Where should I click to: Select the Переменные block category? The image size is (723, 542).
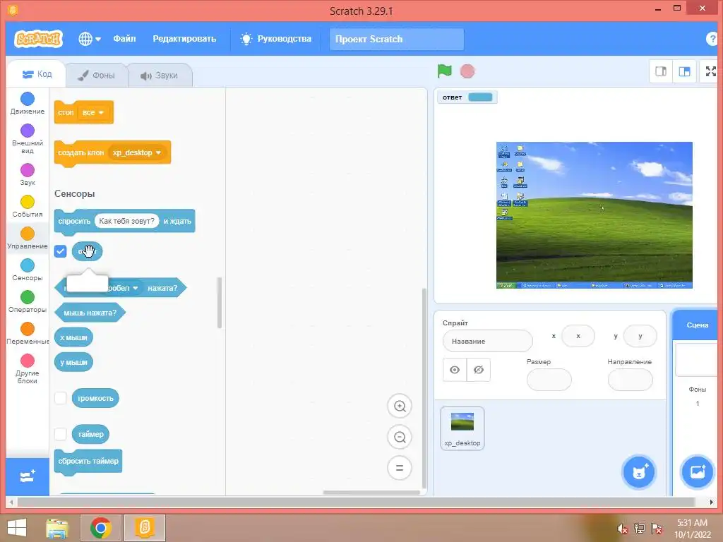tap(28, 334)
